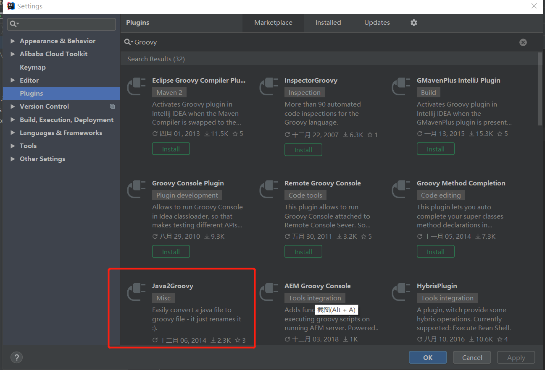This screenshot has height=370, width=545.
Task: Select Plugins in the settings tree
Action: [61, 94]
